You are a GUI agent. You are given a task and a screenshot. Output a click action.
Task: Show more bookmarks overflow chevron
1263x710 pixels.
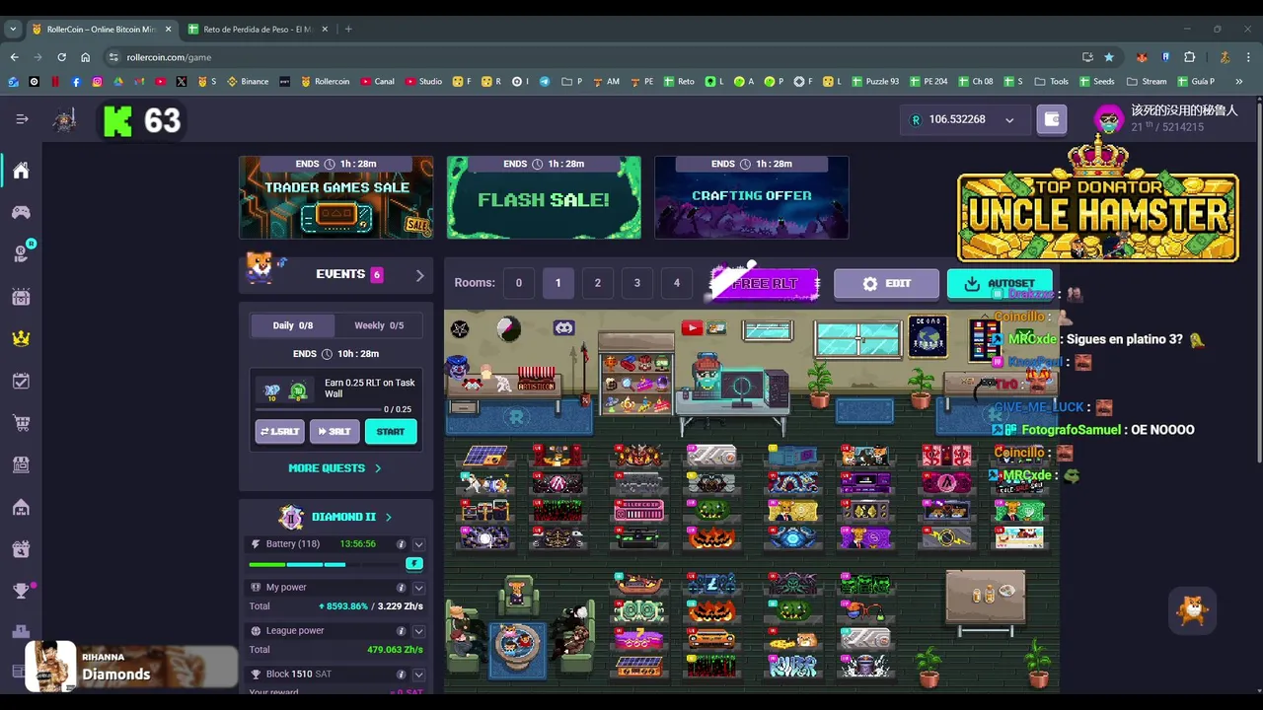pyautogui.click(x=1239, y=81)
